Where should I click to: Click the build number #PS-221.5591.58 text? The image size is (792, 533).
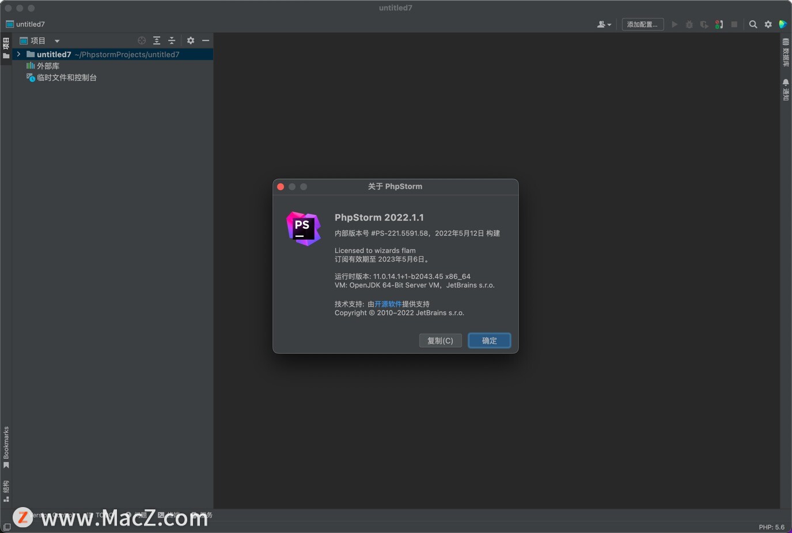pyautogui.click(x=400, y=233)
